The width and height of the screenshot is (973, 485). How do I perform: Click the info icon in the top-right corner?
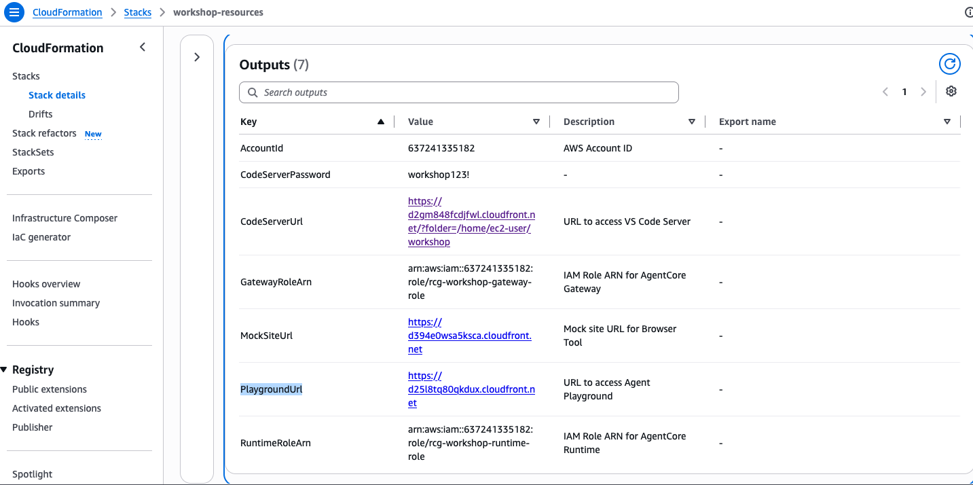[969, 12]
